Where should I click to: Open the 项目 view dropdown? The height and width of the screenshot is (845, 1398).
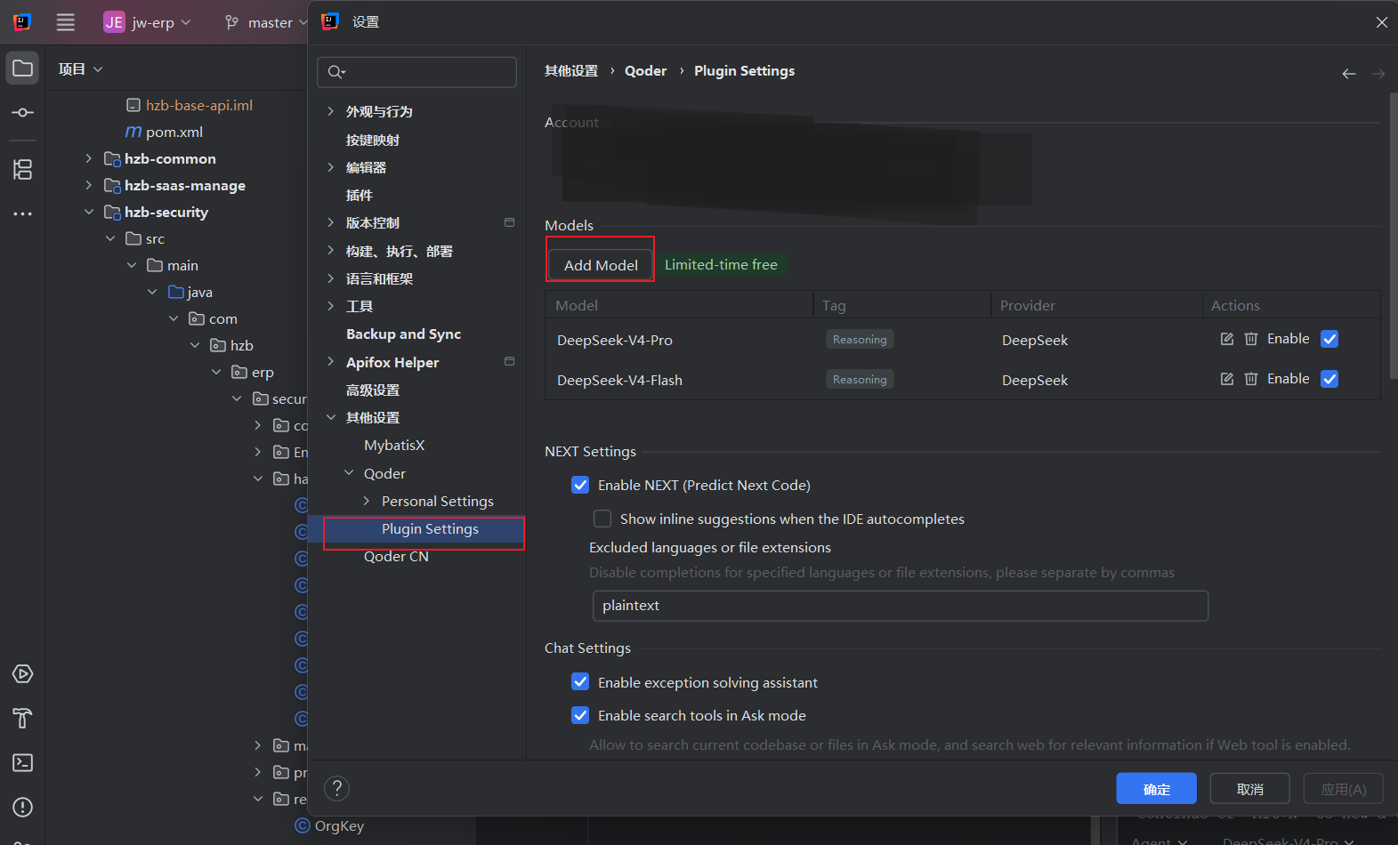(x=80, y=69)
